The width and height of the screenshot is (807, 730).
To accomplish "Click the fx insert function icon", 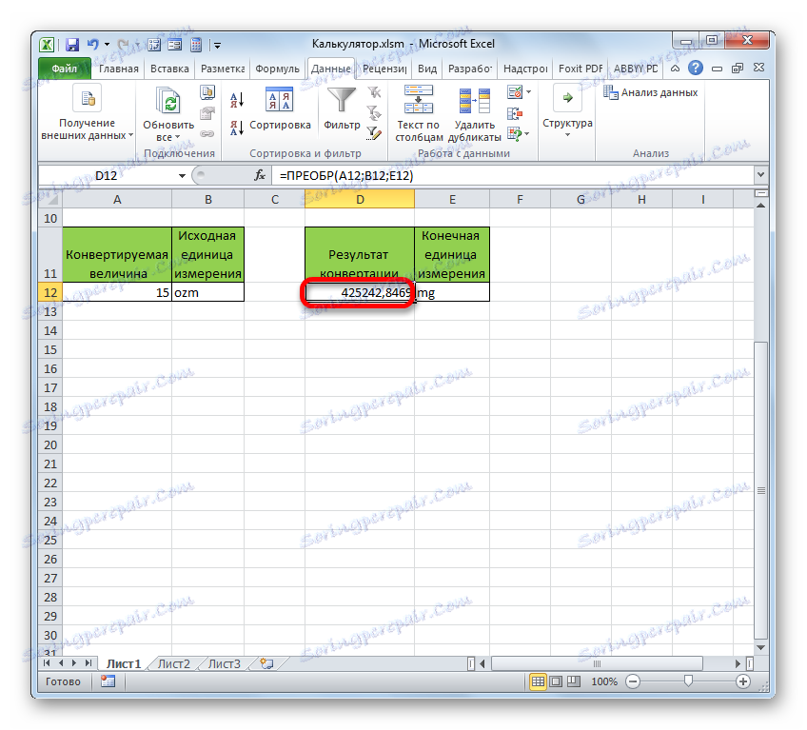I will click(x=260, y=175).
